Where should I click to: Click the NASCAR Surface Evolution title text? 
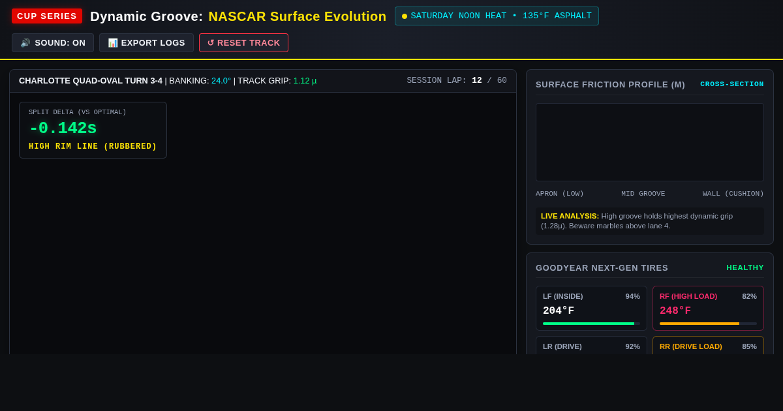click(298, 16)
